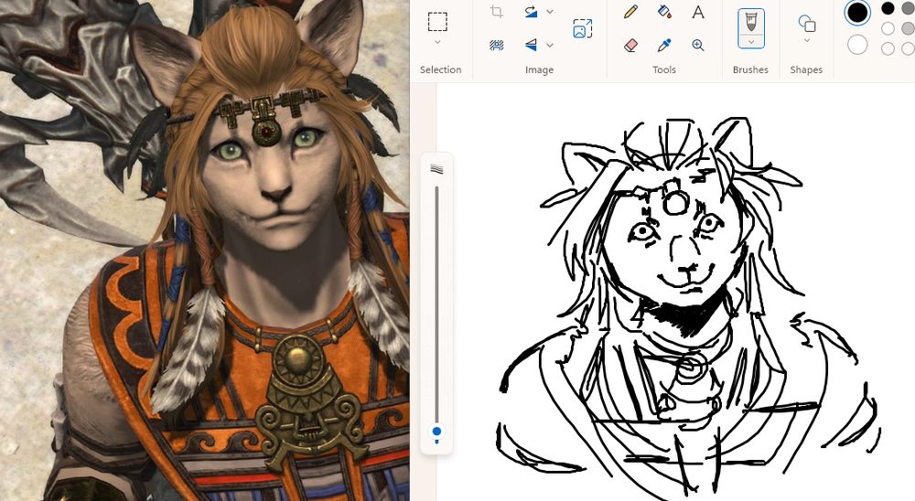Viewport: 915px width, 501px height.
Task: Open the Selection options chevron
Action: (x=437, y=43)
